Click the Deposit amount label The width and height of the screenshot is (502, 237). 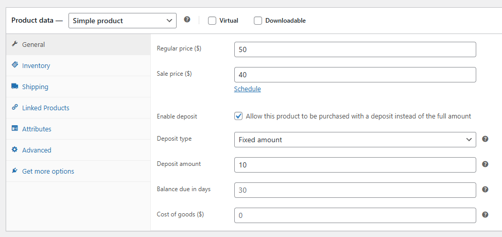click(179, 164)
